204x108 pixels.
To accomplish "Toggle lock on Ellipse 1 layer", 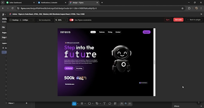I will click(x=26, y=103).
